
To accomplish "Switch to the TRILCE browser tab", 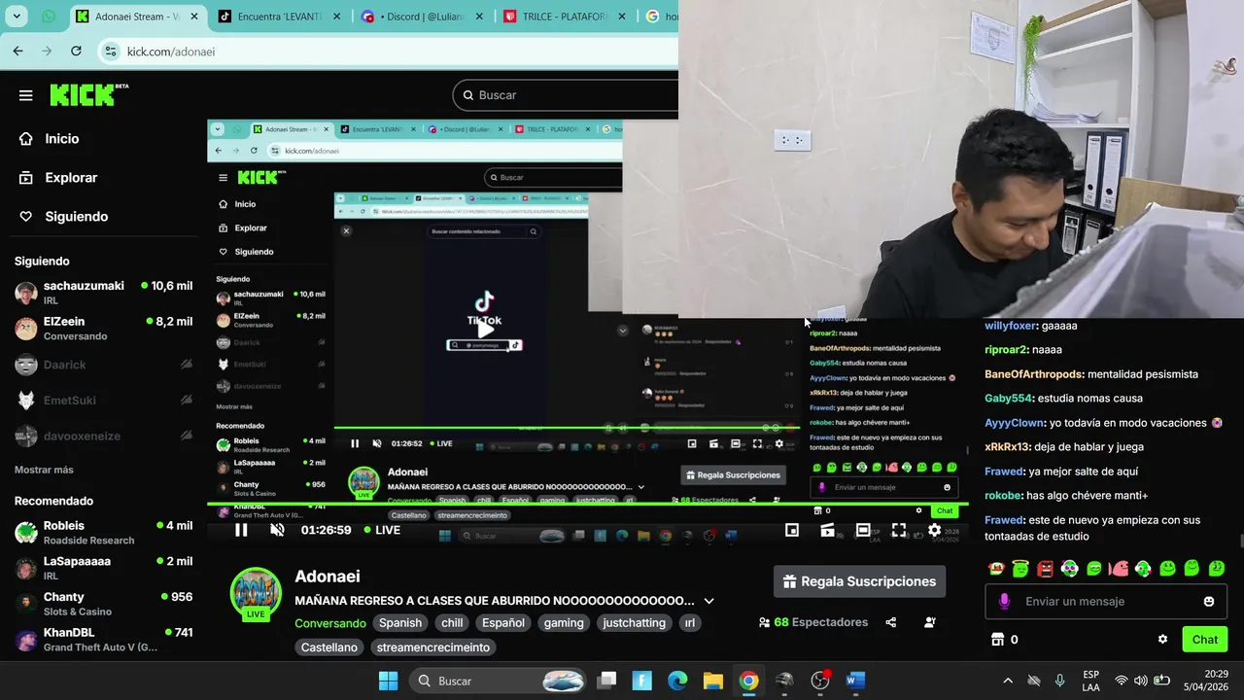I will tap(565, 17).
